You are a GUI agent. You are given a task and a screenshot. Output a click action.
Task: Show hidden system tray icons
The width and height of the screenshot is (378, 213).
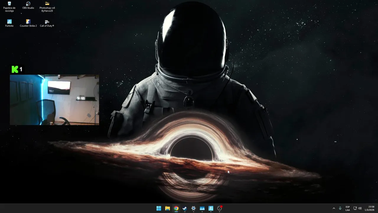(334, 208)
